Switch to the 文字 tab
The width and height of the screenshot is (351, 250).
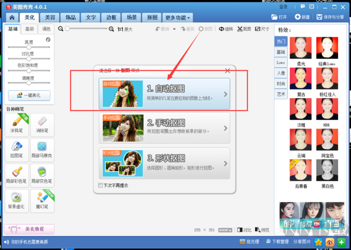[x=91, y=18]
